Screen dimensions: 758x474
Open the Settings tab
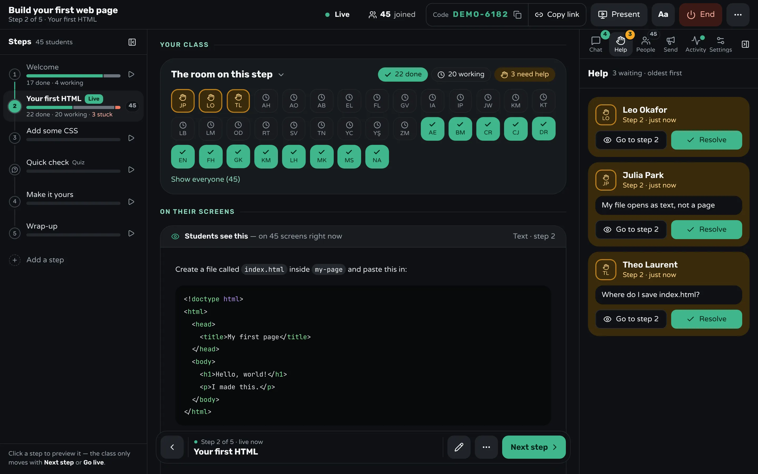(720, 44)
